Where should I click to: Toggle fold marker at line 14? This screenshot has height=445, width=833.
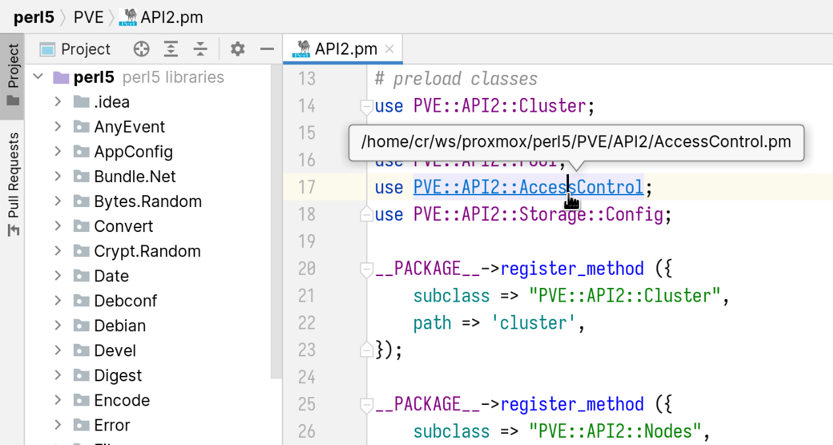366,106
